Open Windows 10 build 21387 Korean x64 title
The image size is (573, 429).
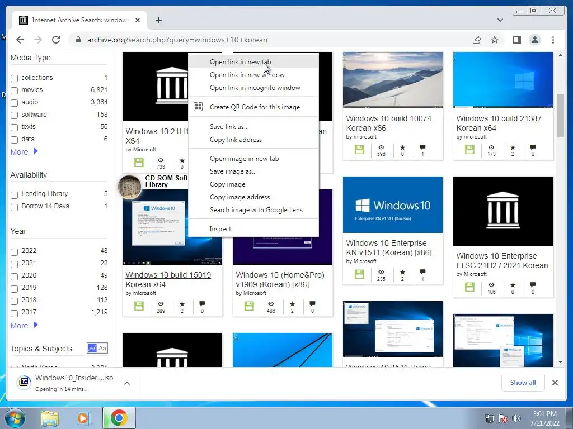[499, 123]
